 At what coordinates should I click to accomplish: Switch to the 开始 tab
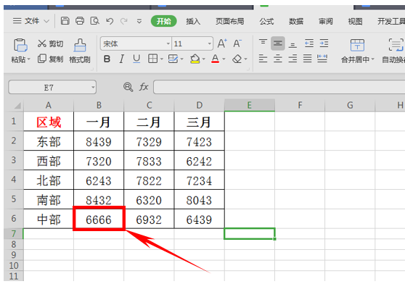(x=164, y=21)
